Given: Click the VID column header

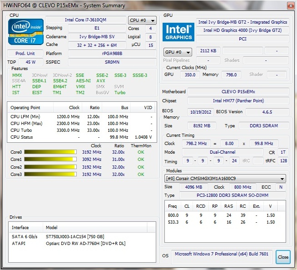Looking at the screenshot, I should [143, 108].
